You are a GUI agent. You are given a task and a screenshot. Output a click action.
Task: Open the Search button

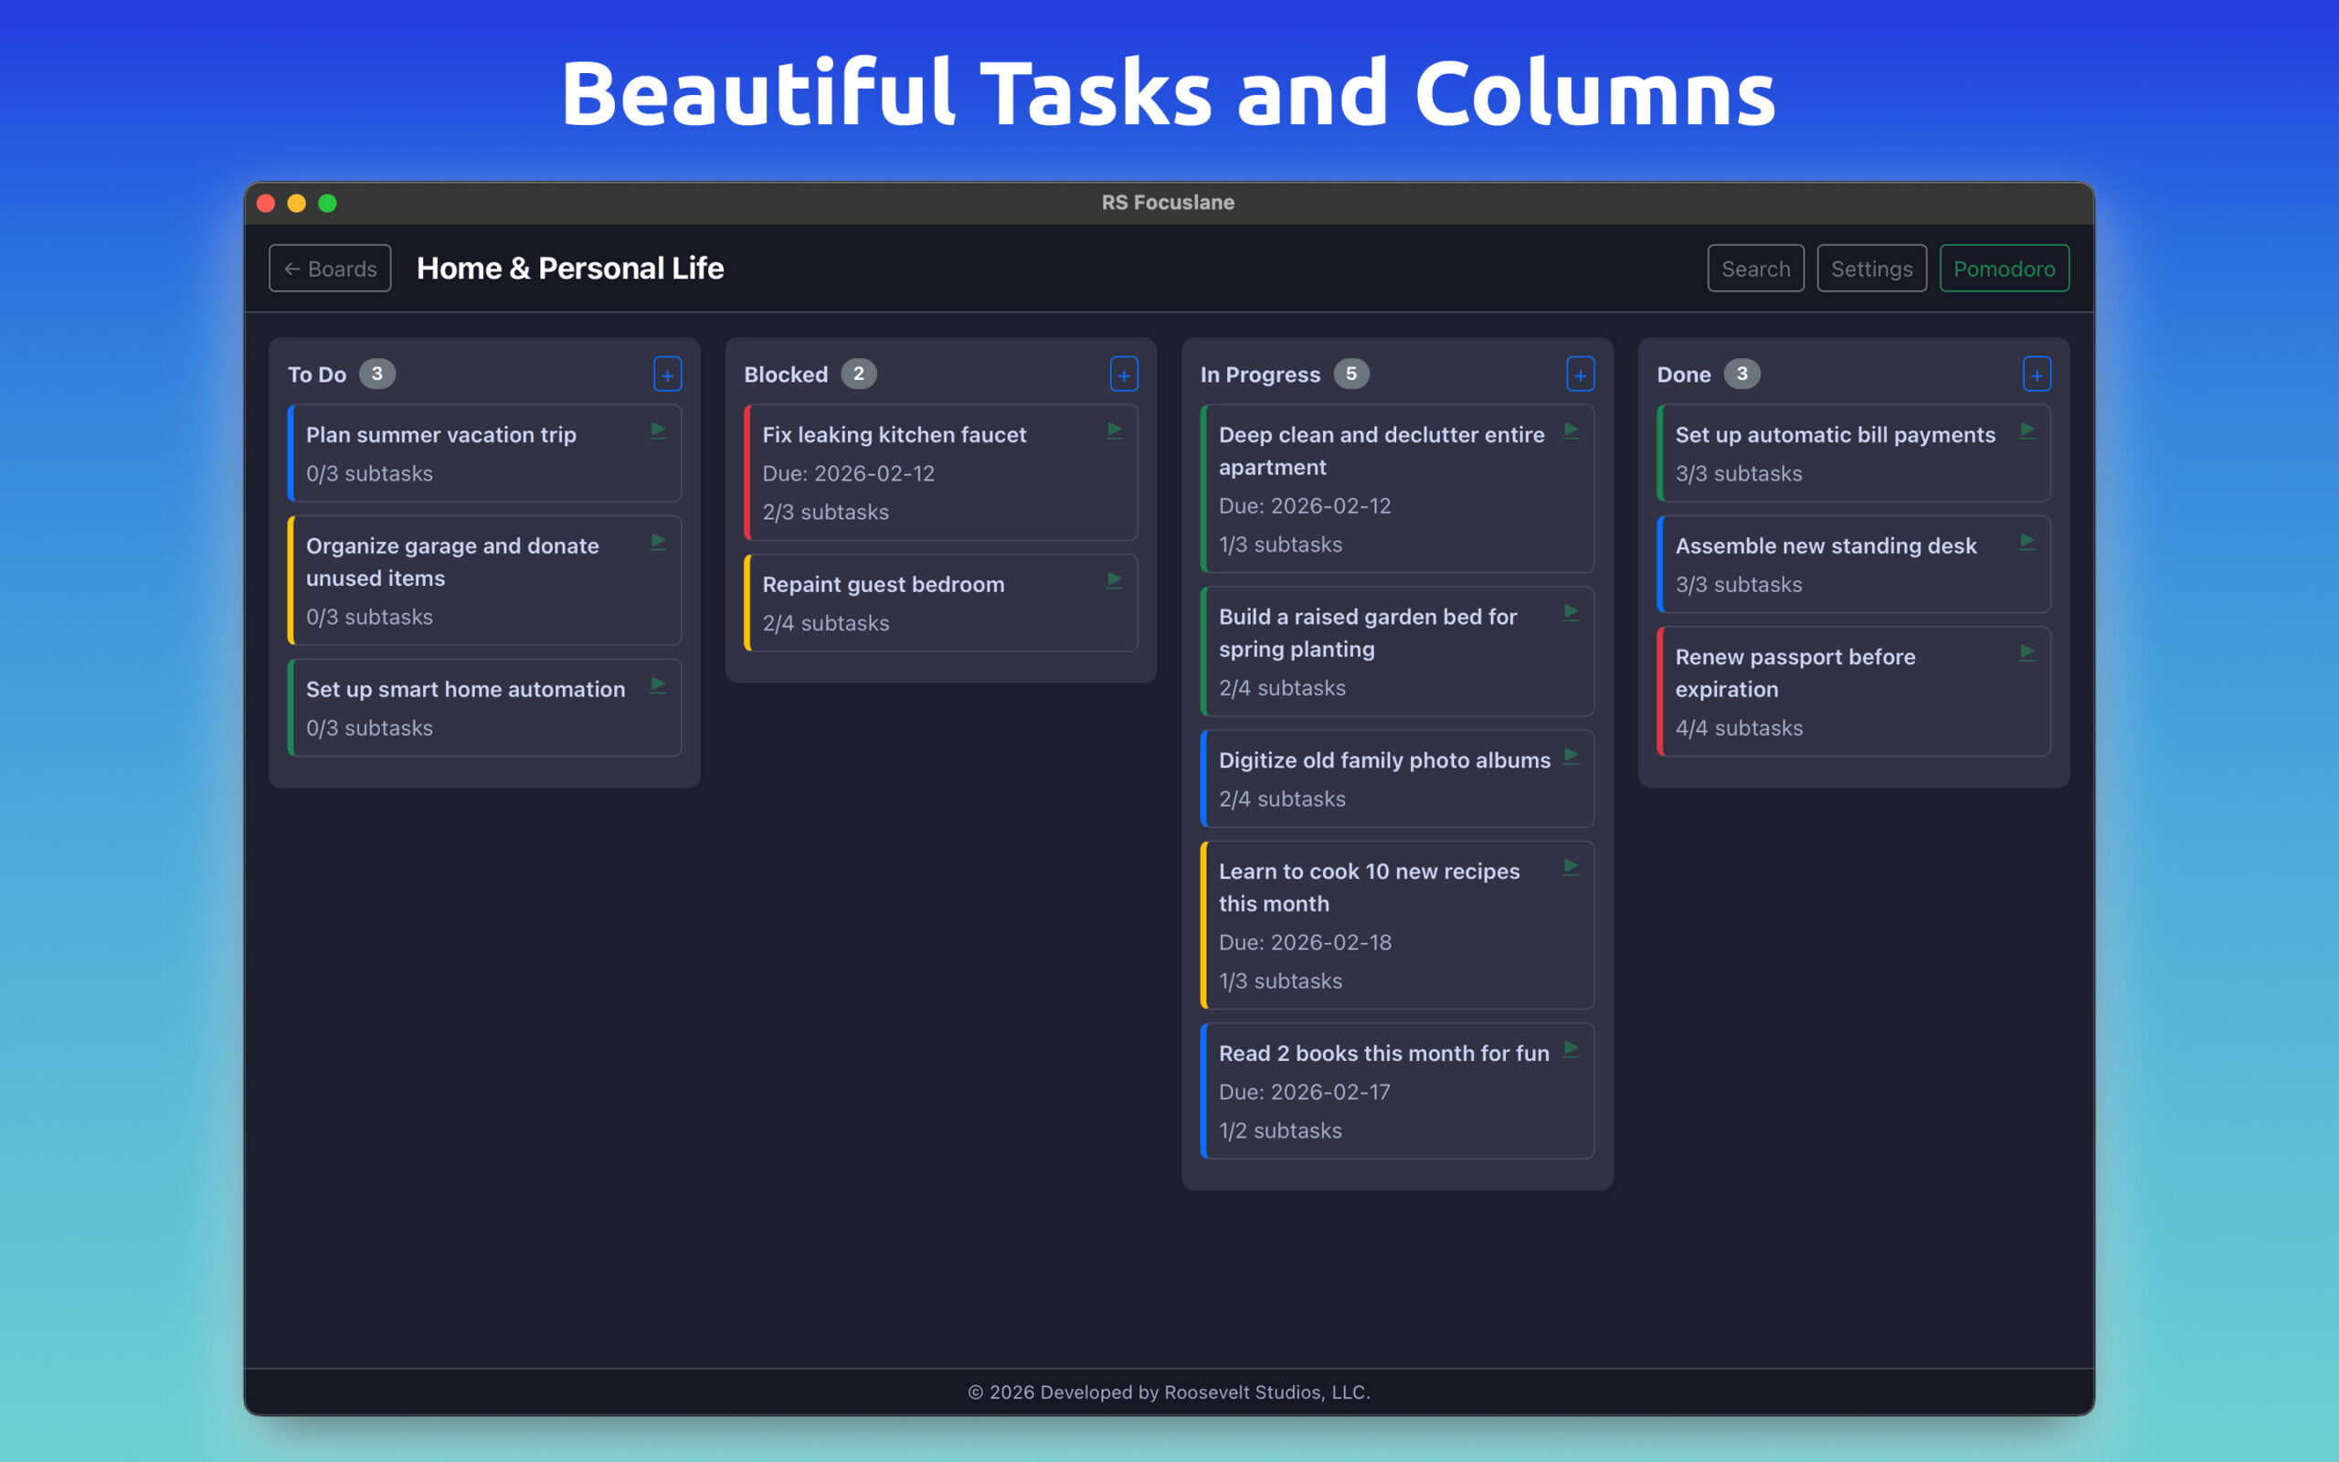tap(1754, 268)
